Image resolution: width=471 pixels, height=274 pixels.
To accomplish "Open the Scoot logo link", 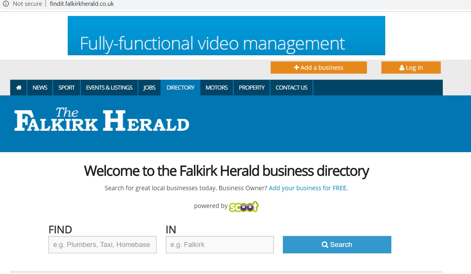I will tap(244, 207).
